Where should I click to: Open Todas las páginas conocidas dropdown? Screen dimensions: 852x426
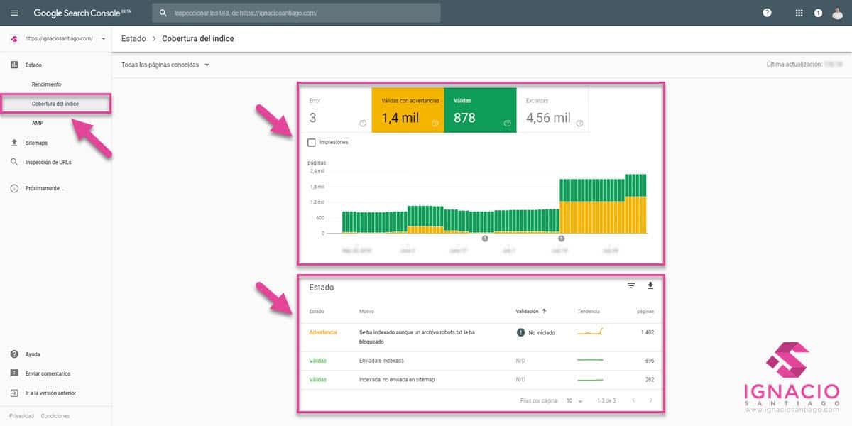point(165,65)
